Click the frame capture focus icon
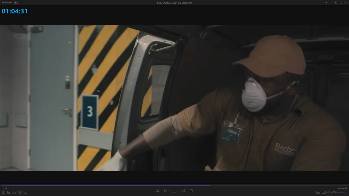Screen dimensions: 349x196 (x=25, y=192)
